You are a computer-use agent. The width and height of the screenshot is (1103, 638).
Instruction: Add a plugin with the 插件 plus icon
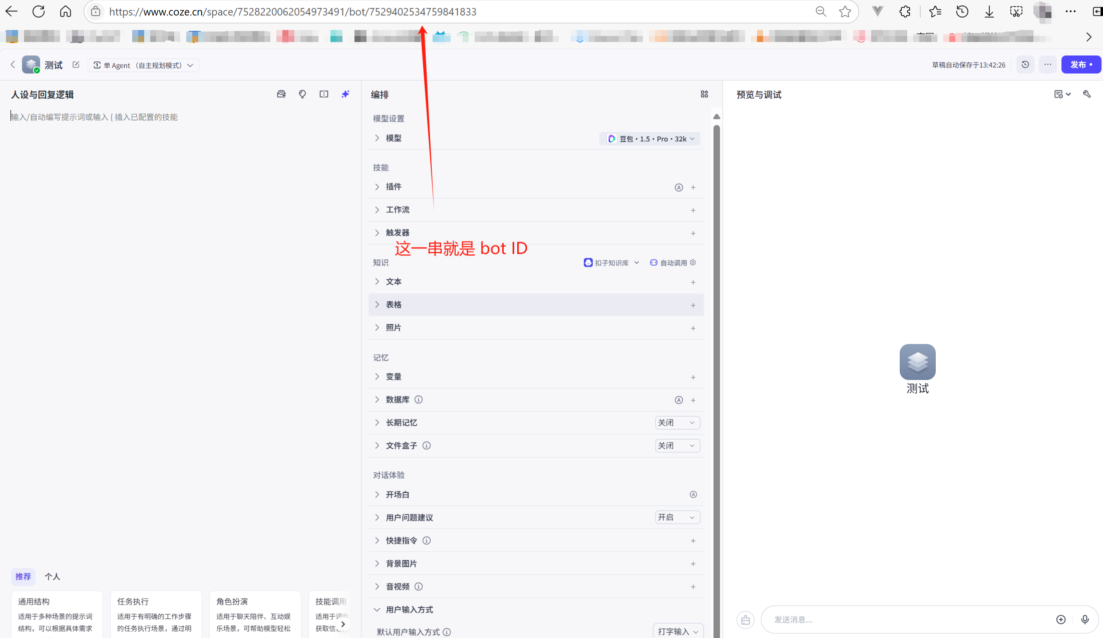(x=693, y=187)
